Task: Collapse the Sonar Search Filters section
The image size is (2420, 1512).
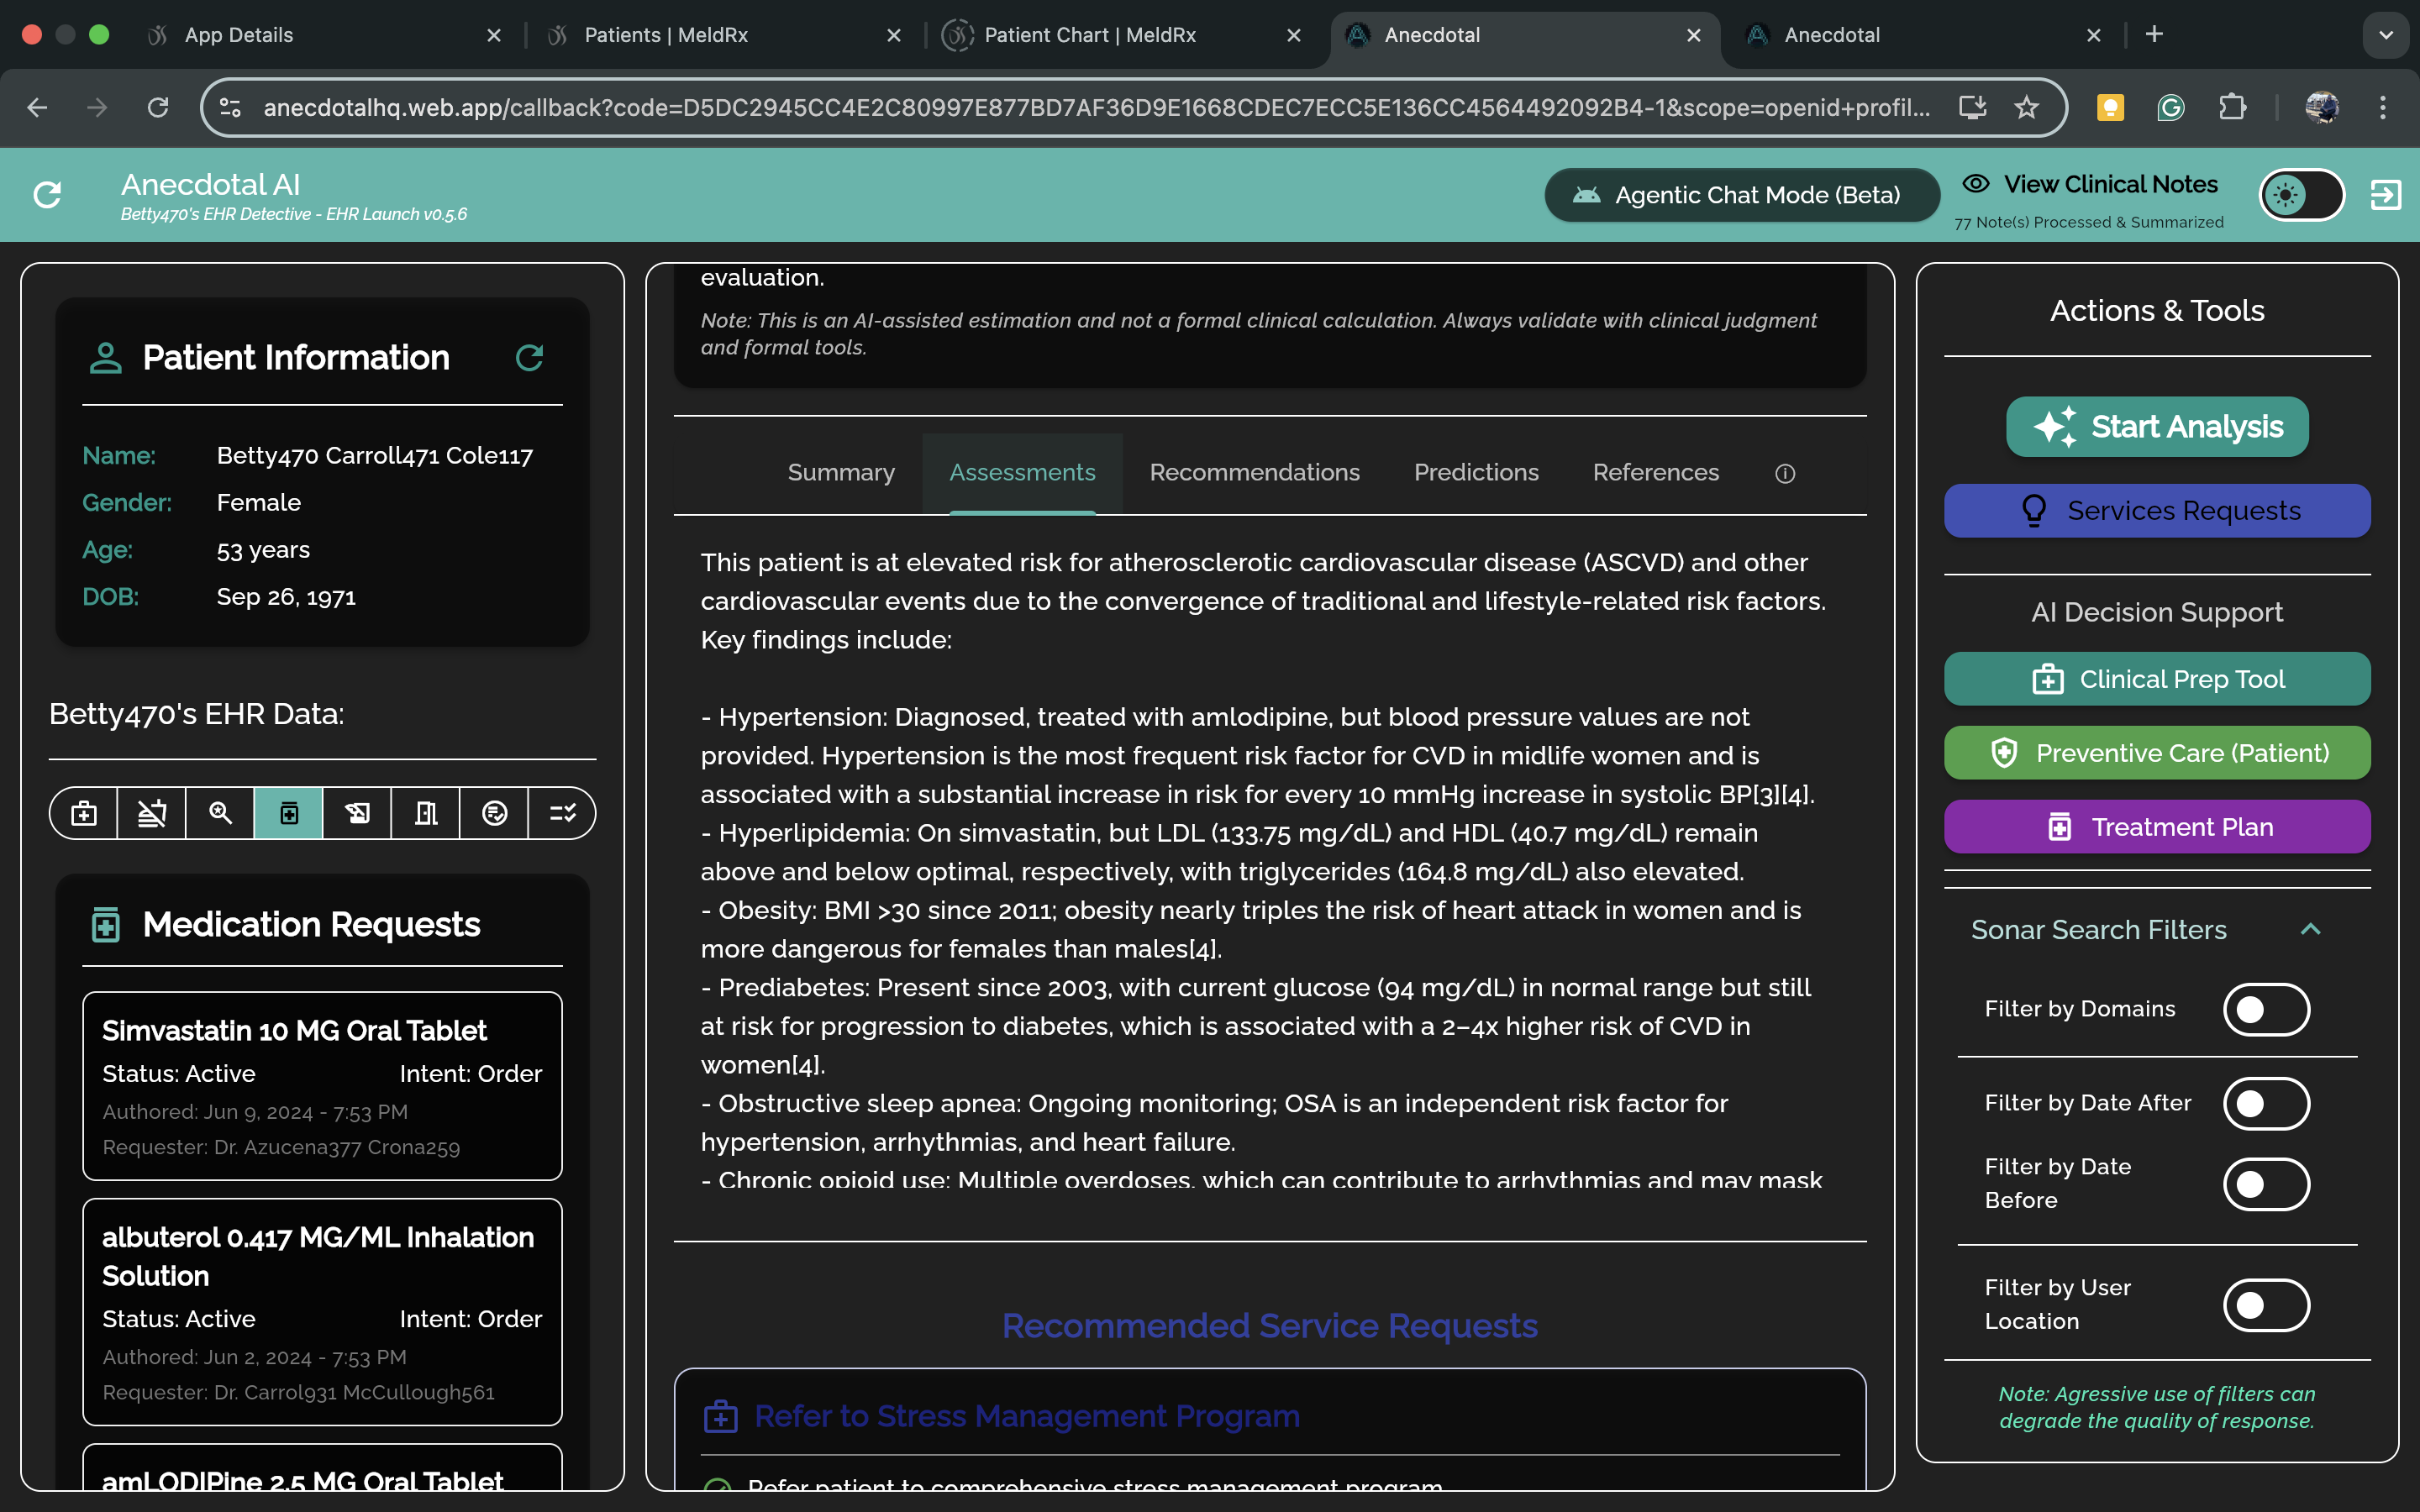Action: tap(2310, 929)
